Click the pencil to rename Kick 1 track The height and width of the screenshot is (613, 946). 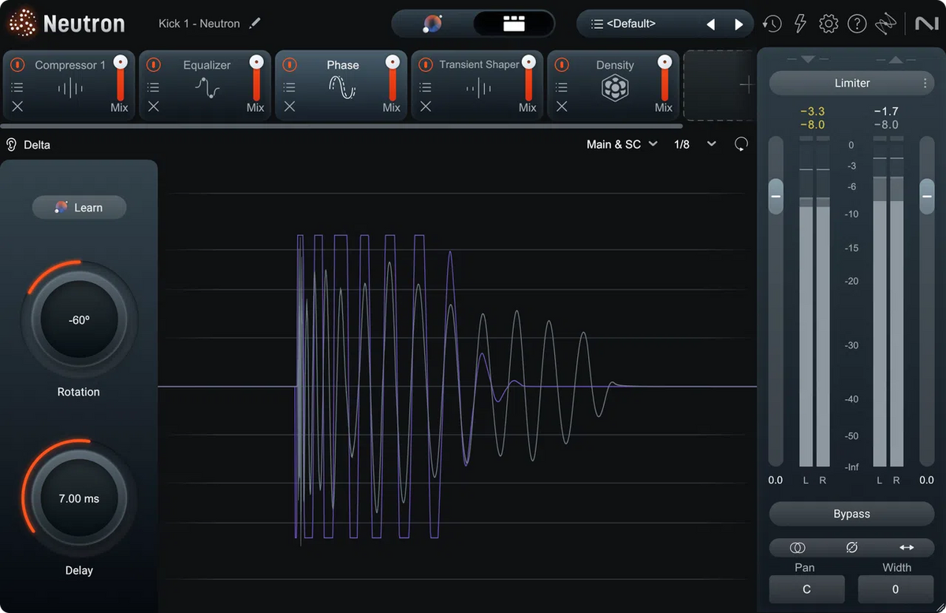[255, 24]
